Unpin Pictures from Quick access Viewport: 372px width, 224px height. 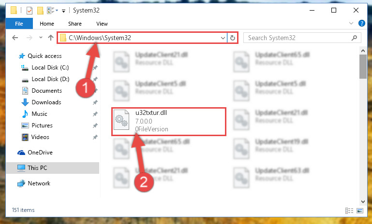coord(95,126)
